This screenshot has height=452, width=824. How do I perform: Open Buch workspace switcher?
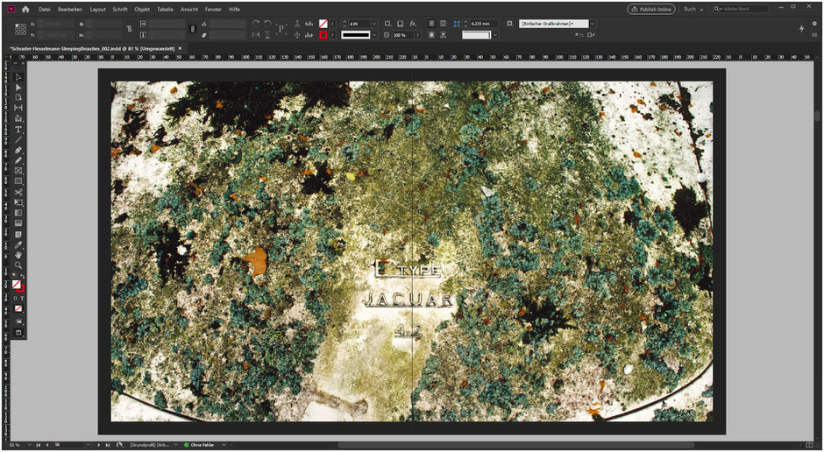click(x=693, y=9)
